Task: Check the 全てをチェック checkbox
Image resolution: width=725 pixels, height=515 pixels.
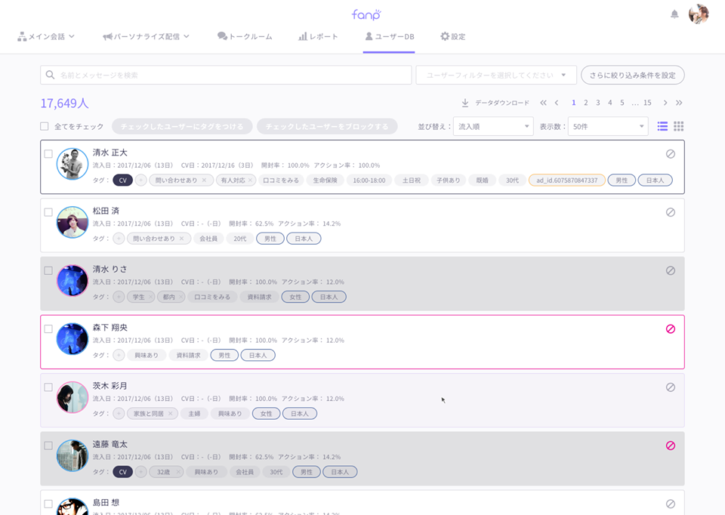Action: (x=45, y=126)
